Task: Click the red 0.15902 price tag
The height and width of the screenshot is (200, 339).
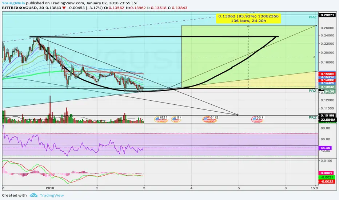Action: (x=327, y=74)
